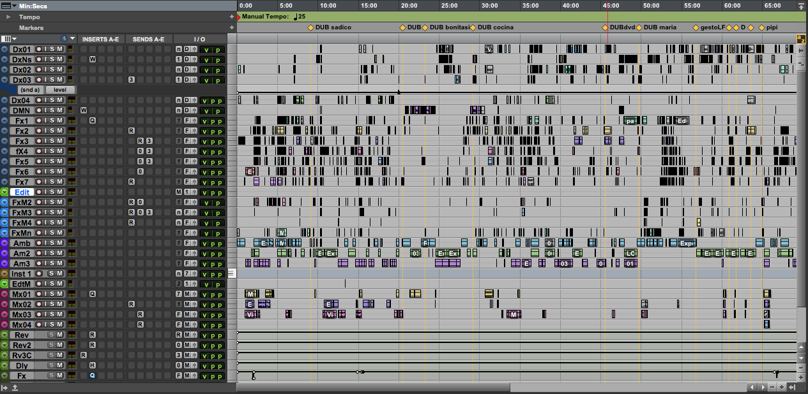Expand the Tempo ruler disclosure triangle
The width and height of the screenshot is (808, 394).
point(9,17)
